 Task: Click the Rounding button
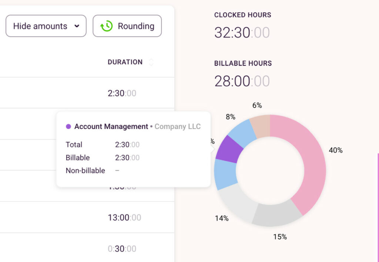(127, 26)
